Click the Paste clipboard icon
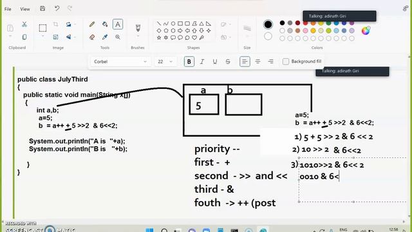Viewport: 412px width, 232px height. (x=10, y=28)
